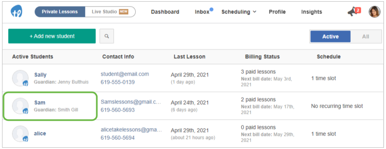Click the Active Students column header

coord(32,56)
